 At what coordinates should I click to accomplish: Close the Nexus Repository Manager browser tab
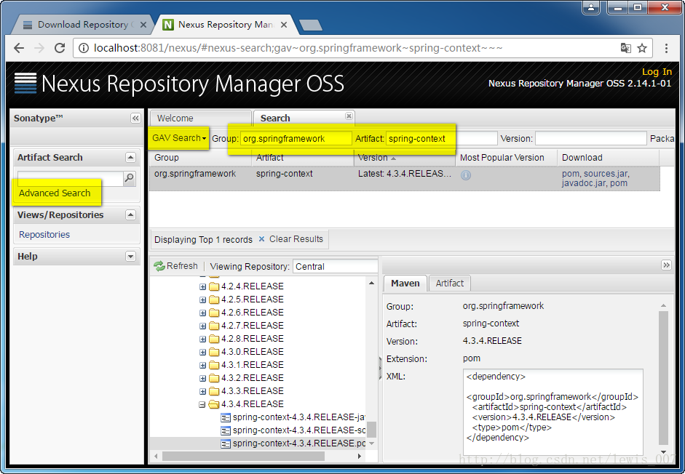pyautogui.click(x=283, y=25)
